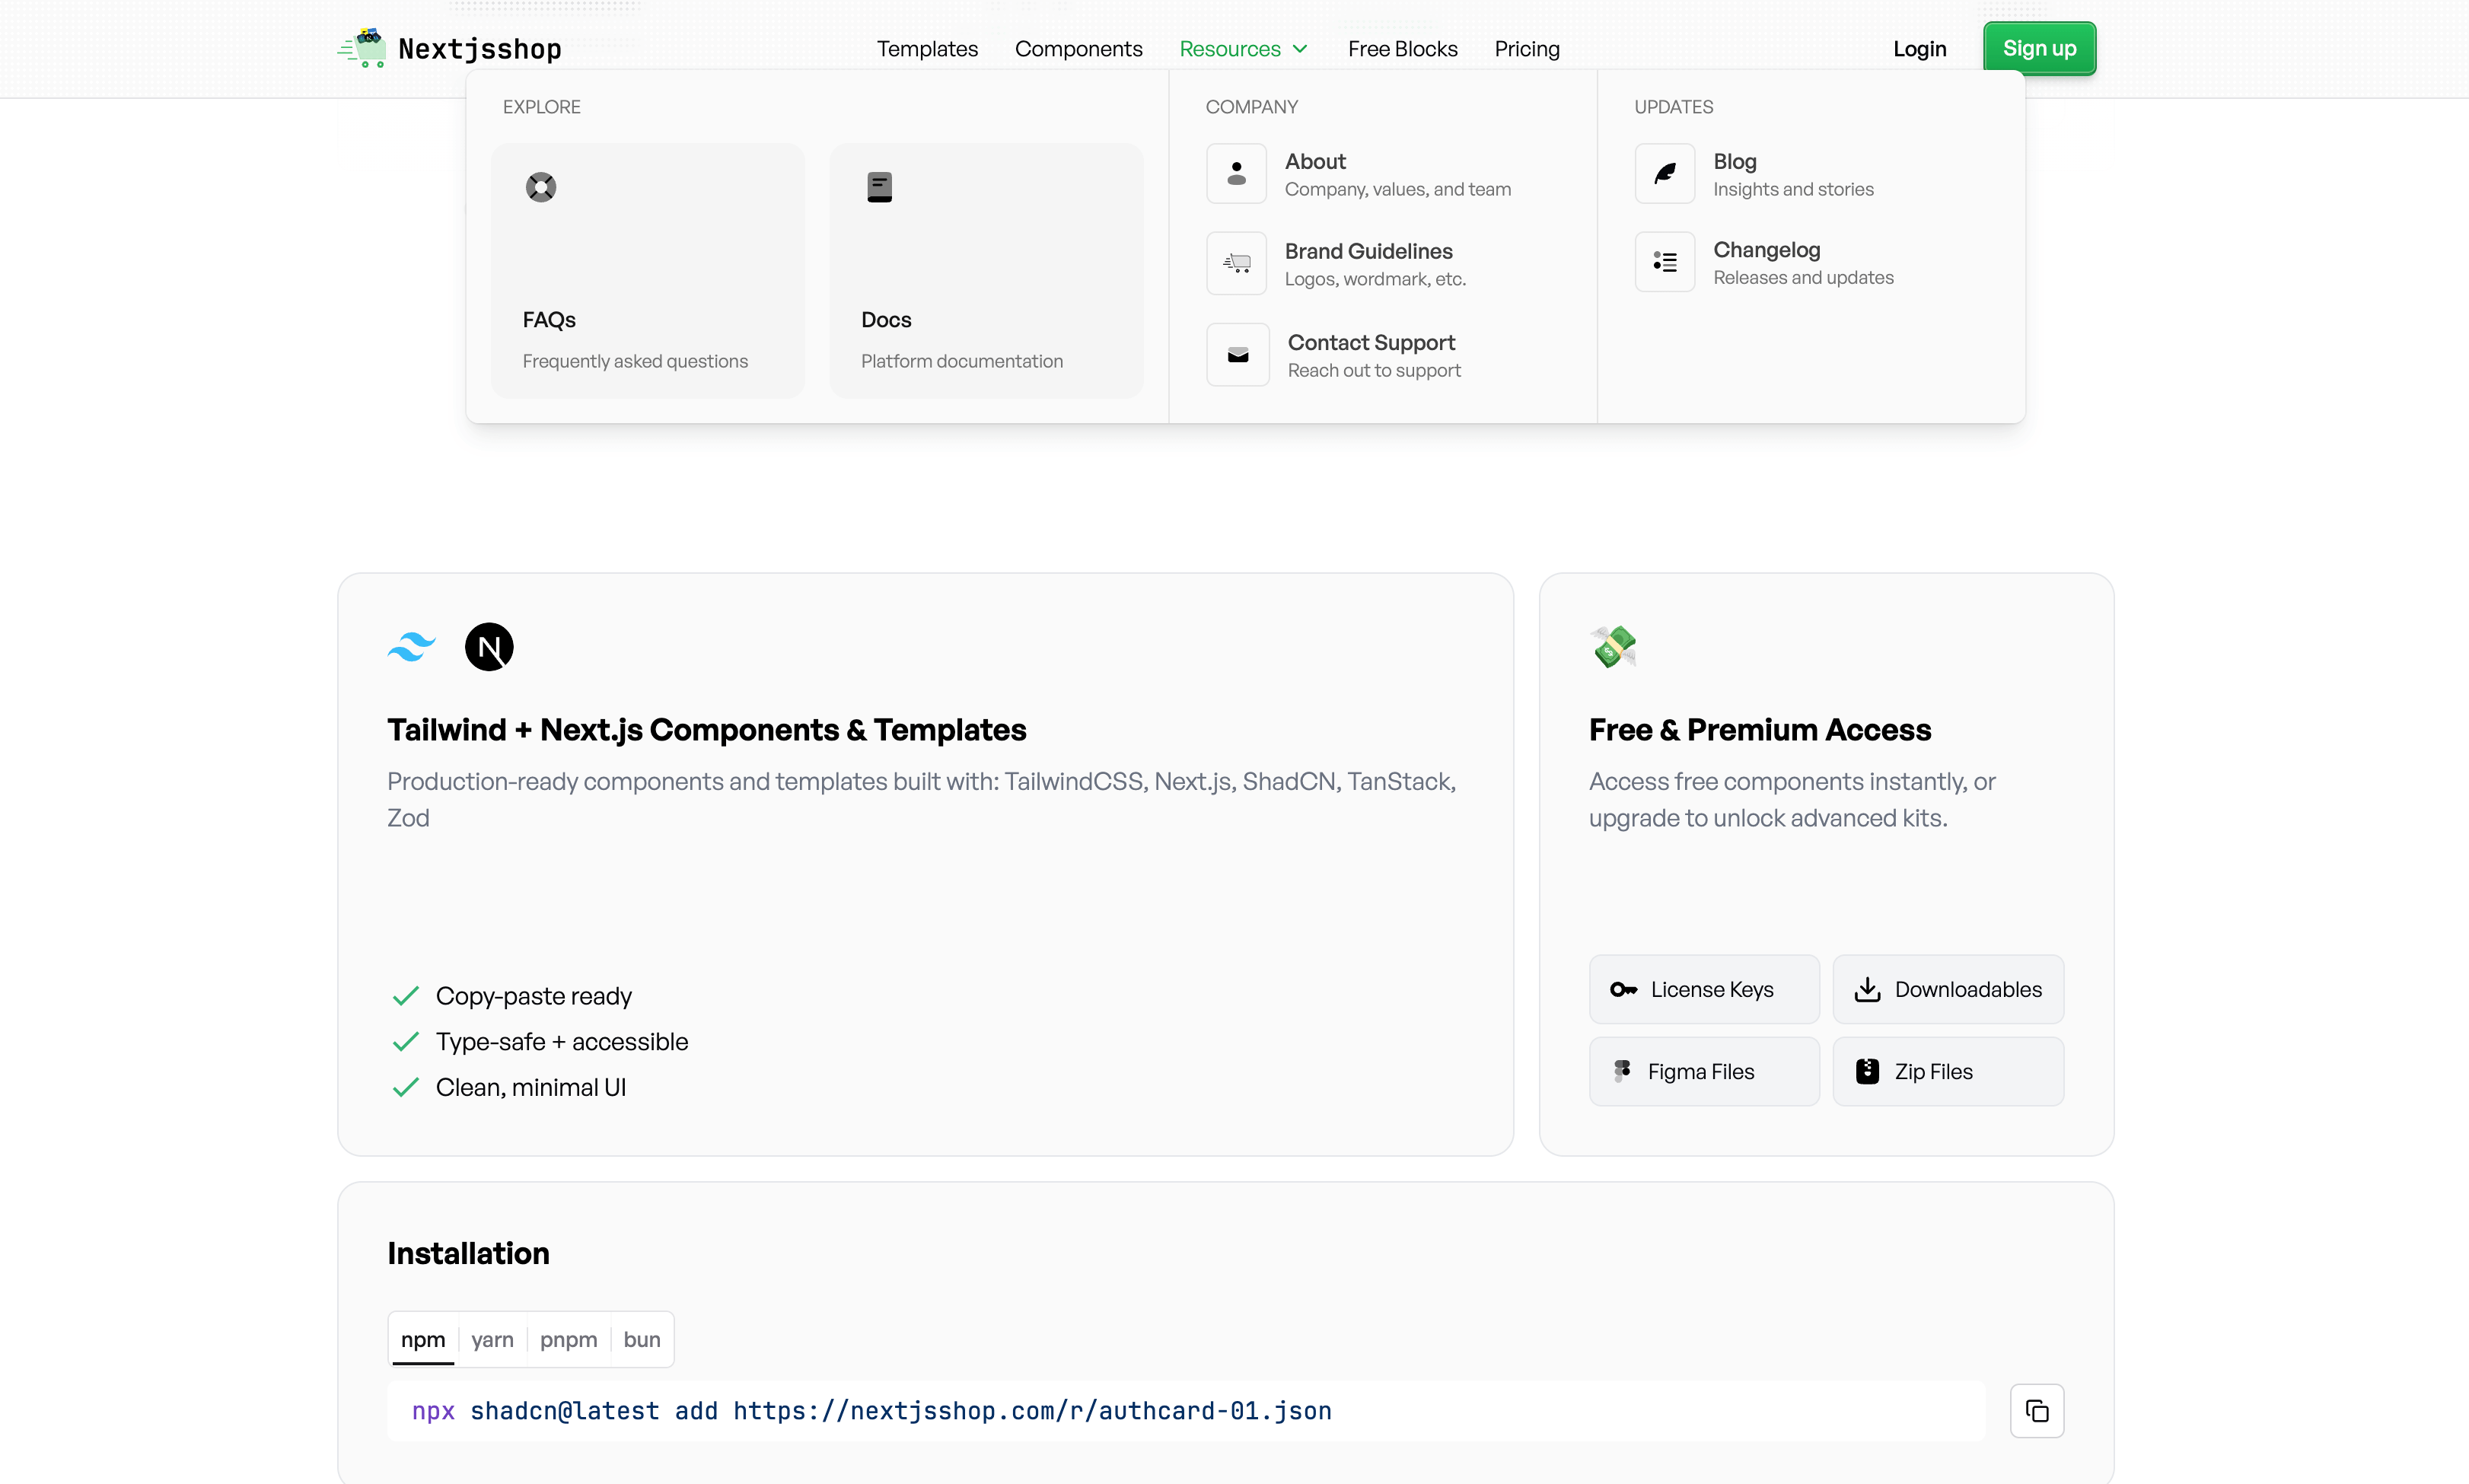Click the 'COMPANY' section label
This screenshot has width=2469, height=1484.
[x=1251, y=107]
